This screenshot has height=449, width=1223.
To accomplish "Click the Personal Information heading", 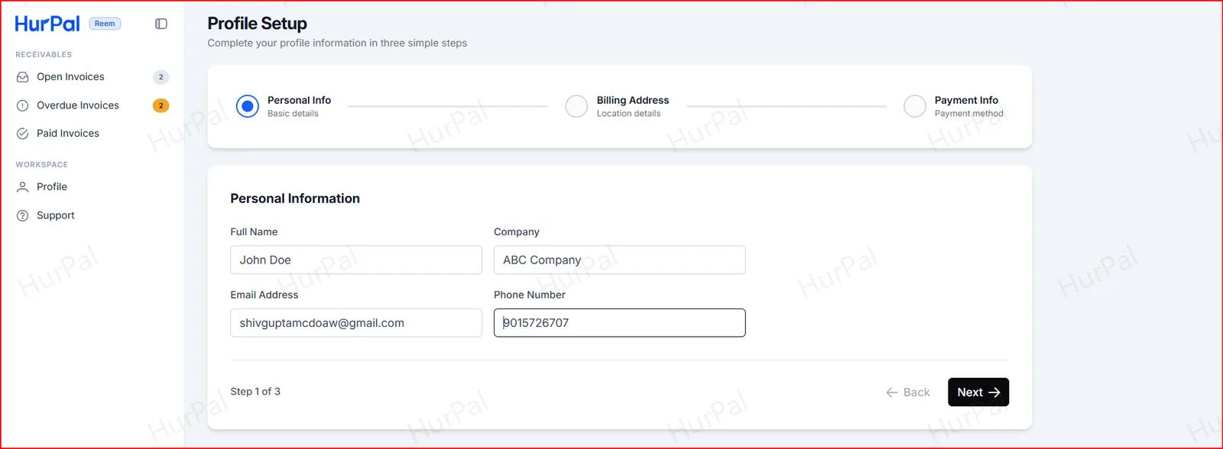I will [295, 199].
